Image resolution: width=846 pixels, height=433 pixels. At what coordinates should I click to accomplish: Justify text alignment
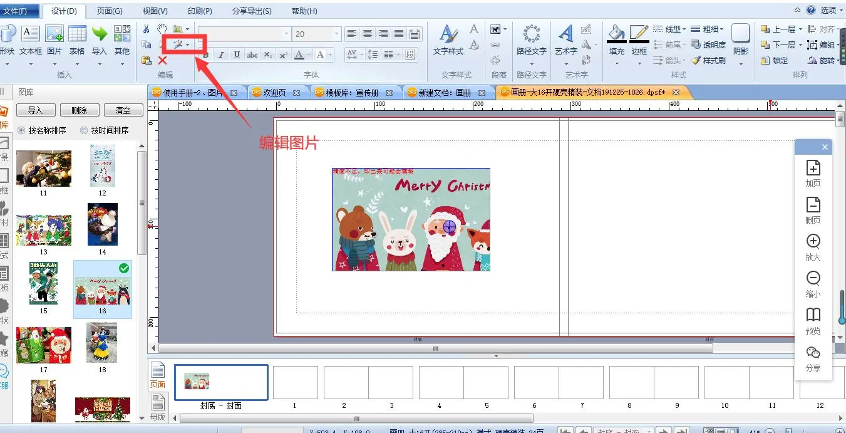(399, 34)
